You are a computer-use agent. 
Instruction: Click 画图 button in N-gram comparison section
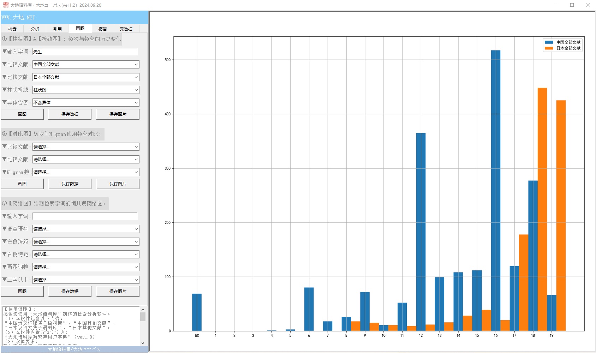[22, 184]
